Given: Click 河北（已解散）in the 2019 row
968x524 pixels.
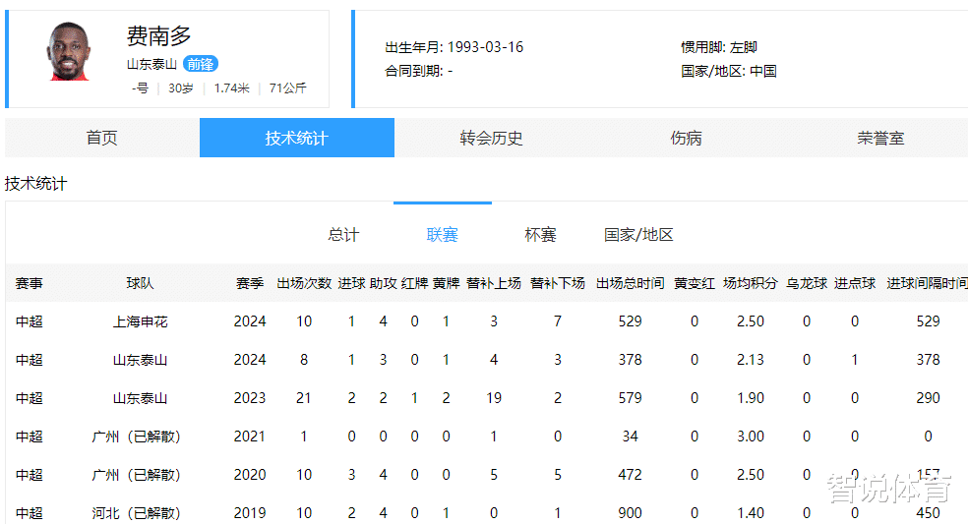Looking at the screenshot, I should (136, 513).
